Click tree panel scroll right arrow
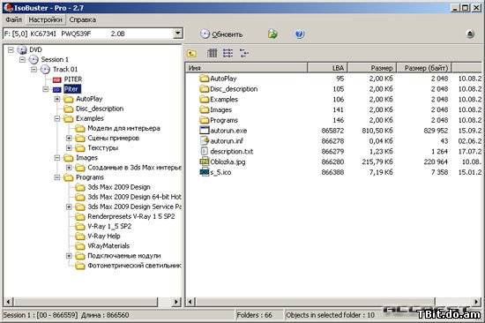The image size is (485, 323). (x=176, y=302)
